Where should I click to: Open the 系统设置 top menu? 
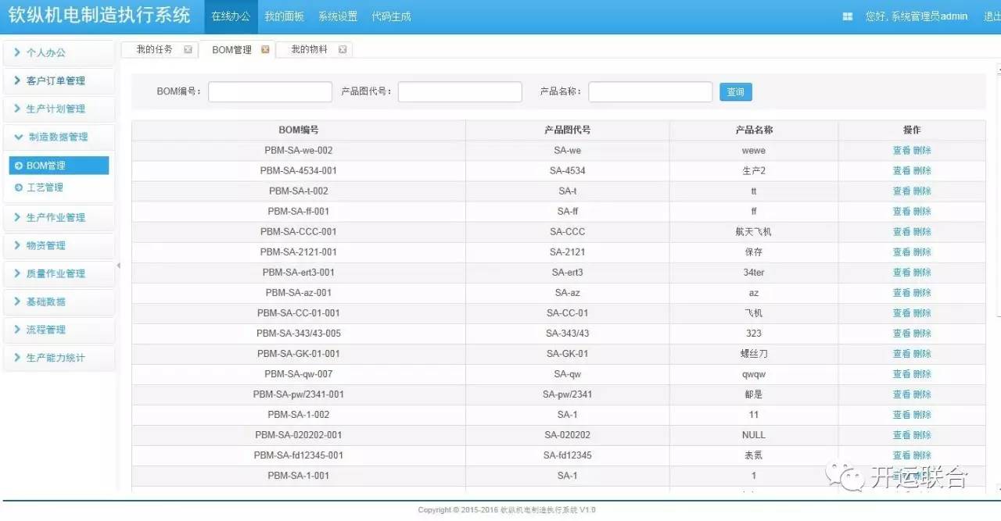pos(338,16)
